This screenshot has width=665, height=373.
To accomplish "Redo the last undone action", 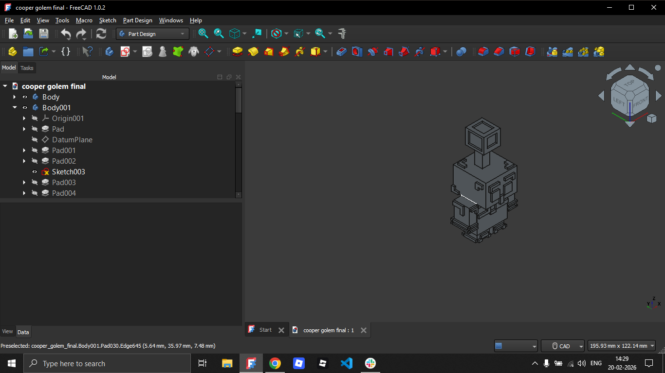I will tap(81, 34).
